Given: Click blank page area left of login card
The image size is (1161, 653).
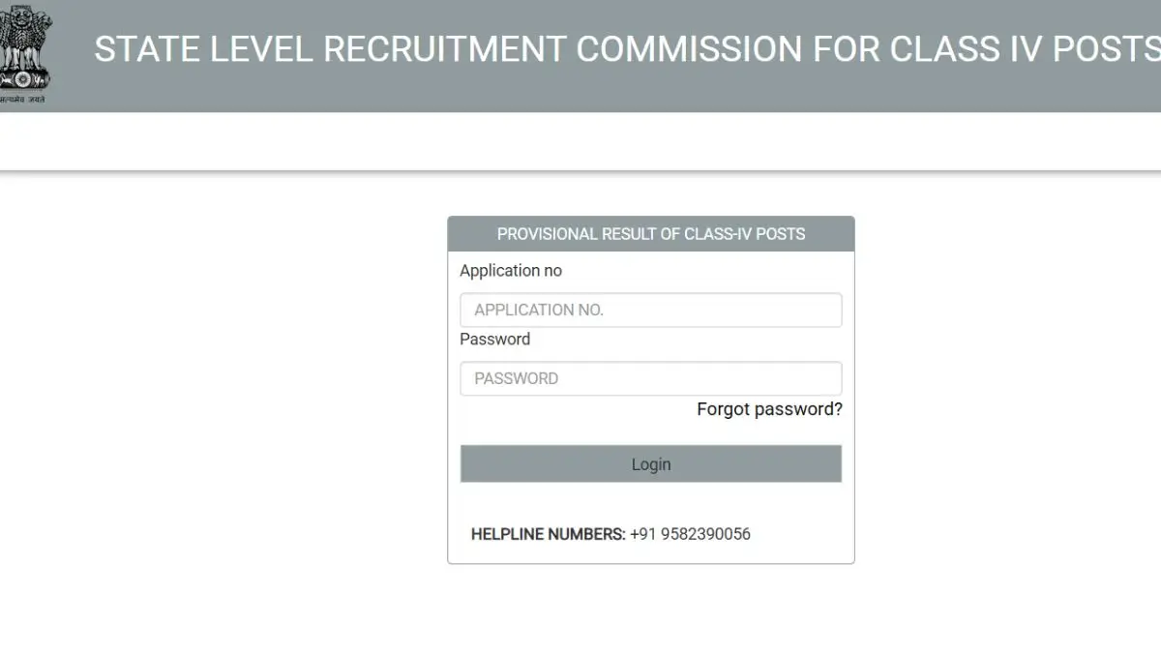Looking at the screenshot, I should click(223, 387).
